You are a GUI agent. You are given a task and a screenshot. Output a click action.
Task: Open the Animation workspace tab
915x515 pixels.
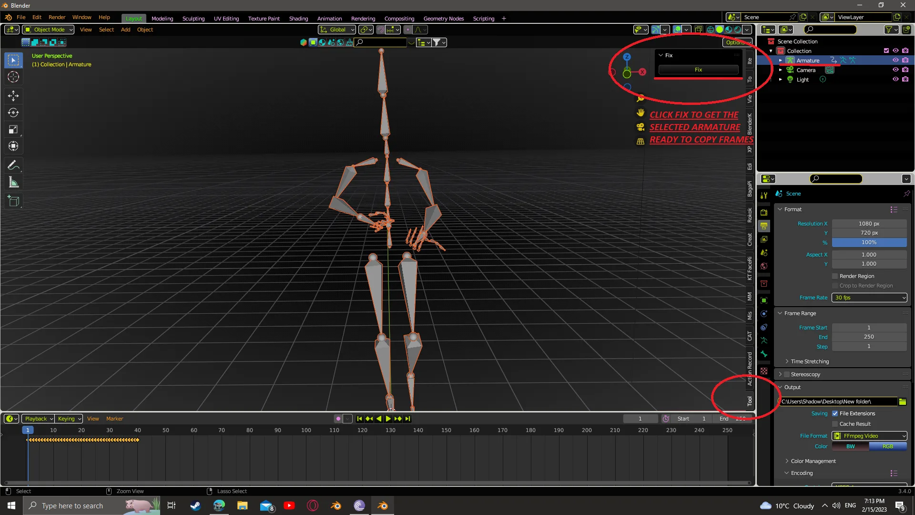[329, 18]
